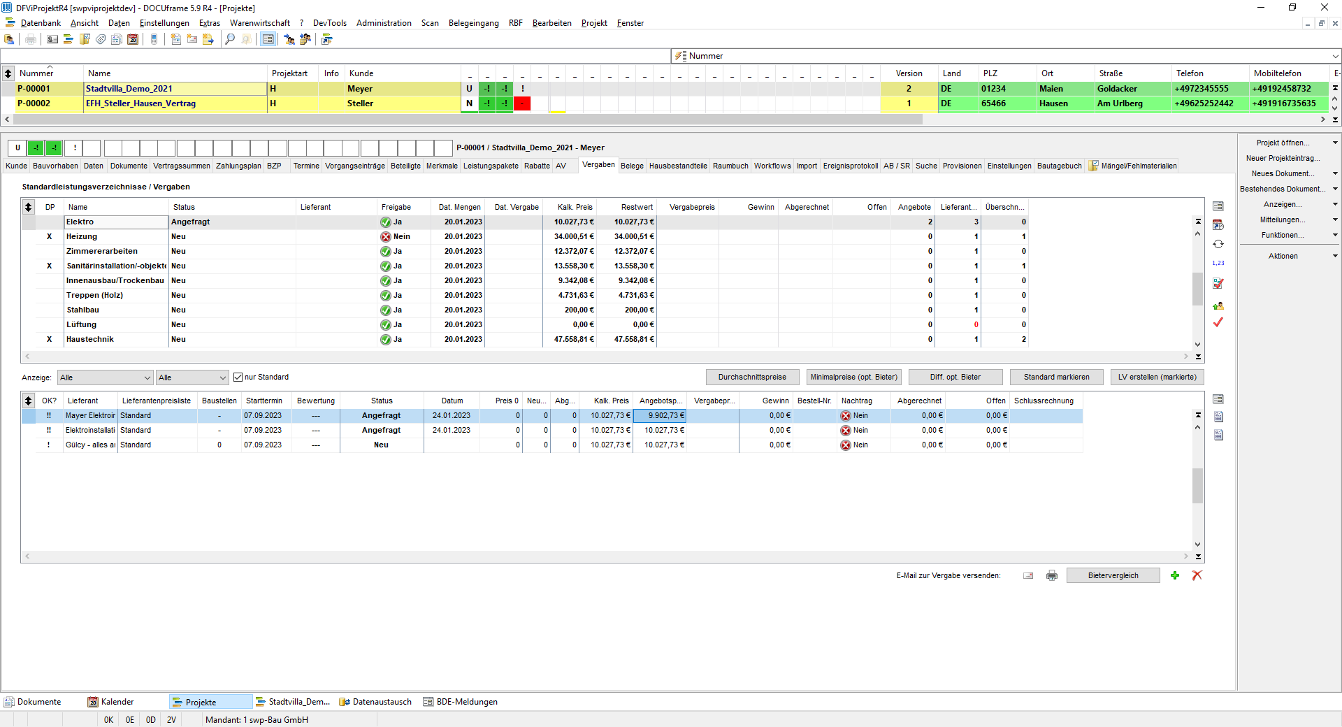This screenshot has height=727, width=1342.
Task: Click the first green status box in project header
Action: point(36,147)
